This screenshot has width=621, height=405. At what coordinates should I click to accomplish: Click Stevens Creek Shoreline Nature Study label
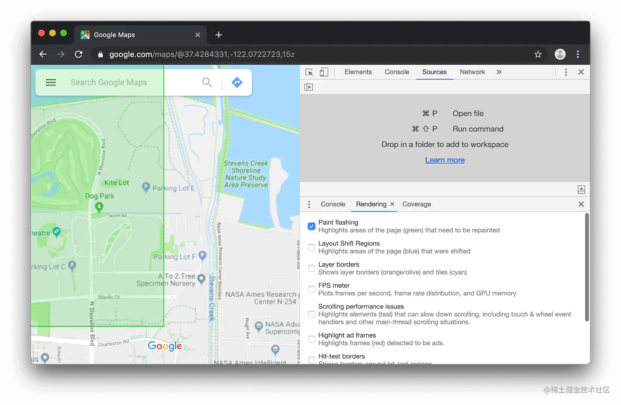coord(246,174)
